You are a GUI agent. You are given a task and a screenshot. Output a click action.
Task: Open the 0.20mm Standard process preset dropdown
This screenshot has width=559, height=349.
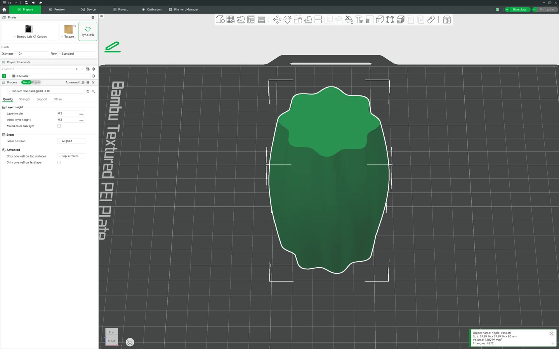tap(45, 91)
